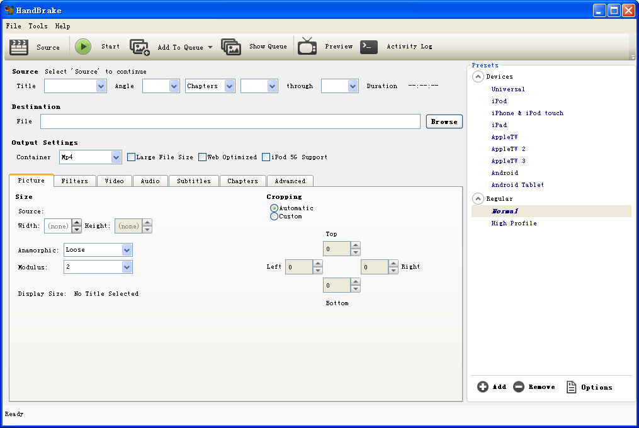Switch to the Chapters tab
Screen dimensions: 639x428
click(243, 181)
